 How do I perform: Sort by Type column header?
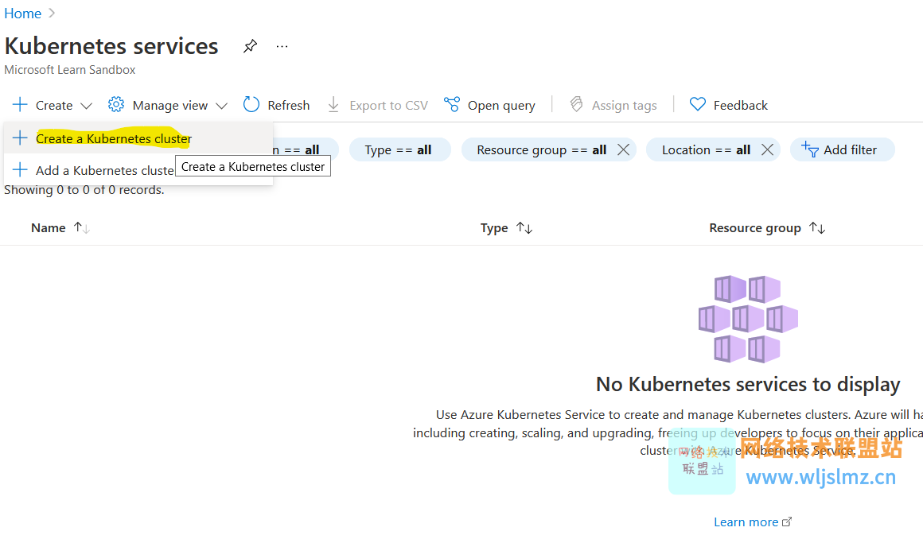coord(494,227)
